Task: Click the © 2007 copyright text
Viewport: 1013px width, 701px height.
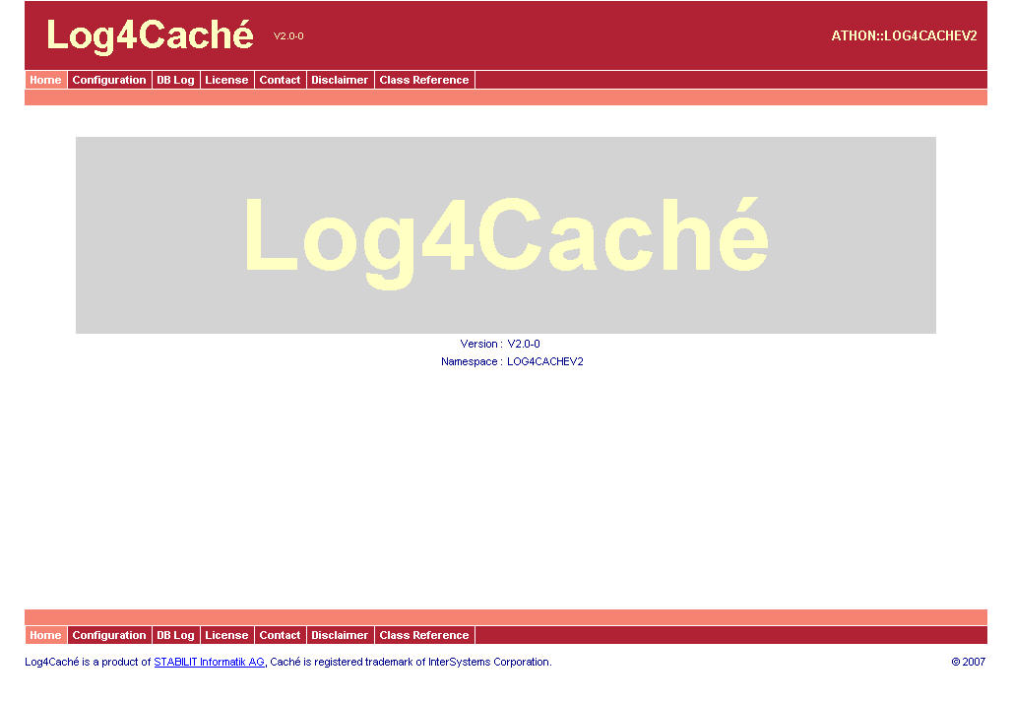Action: [x=969, y=662]
